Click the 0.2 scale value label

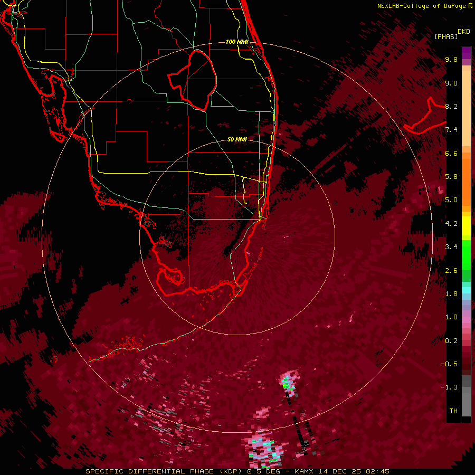(x=451, y=340)
